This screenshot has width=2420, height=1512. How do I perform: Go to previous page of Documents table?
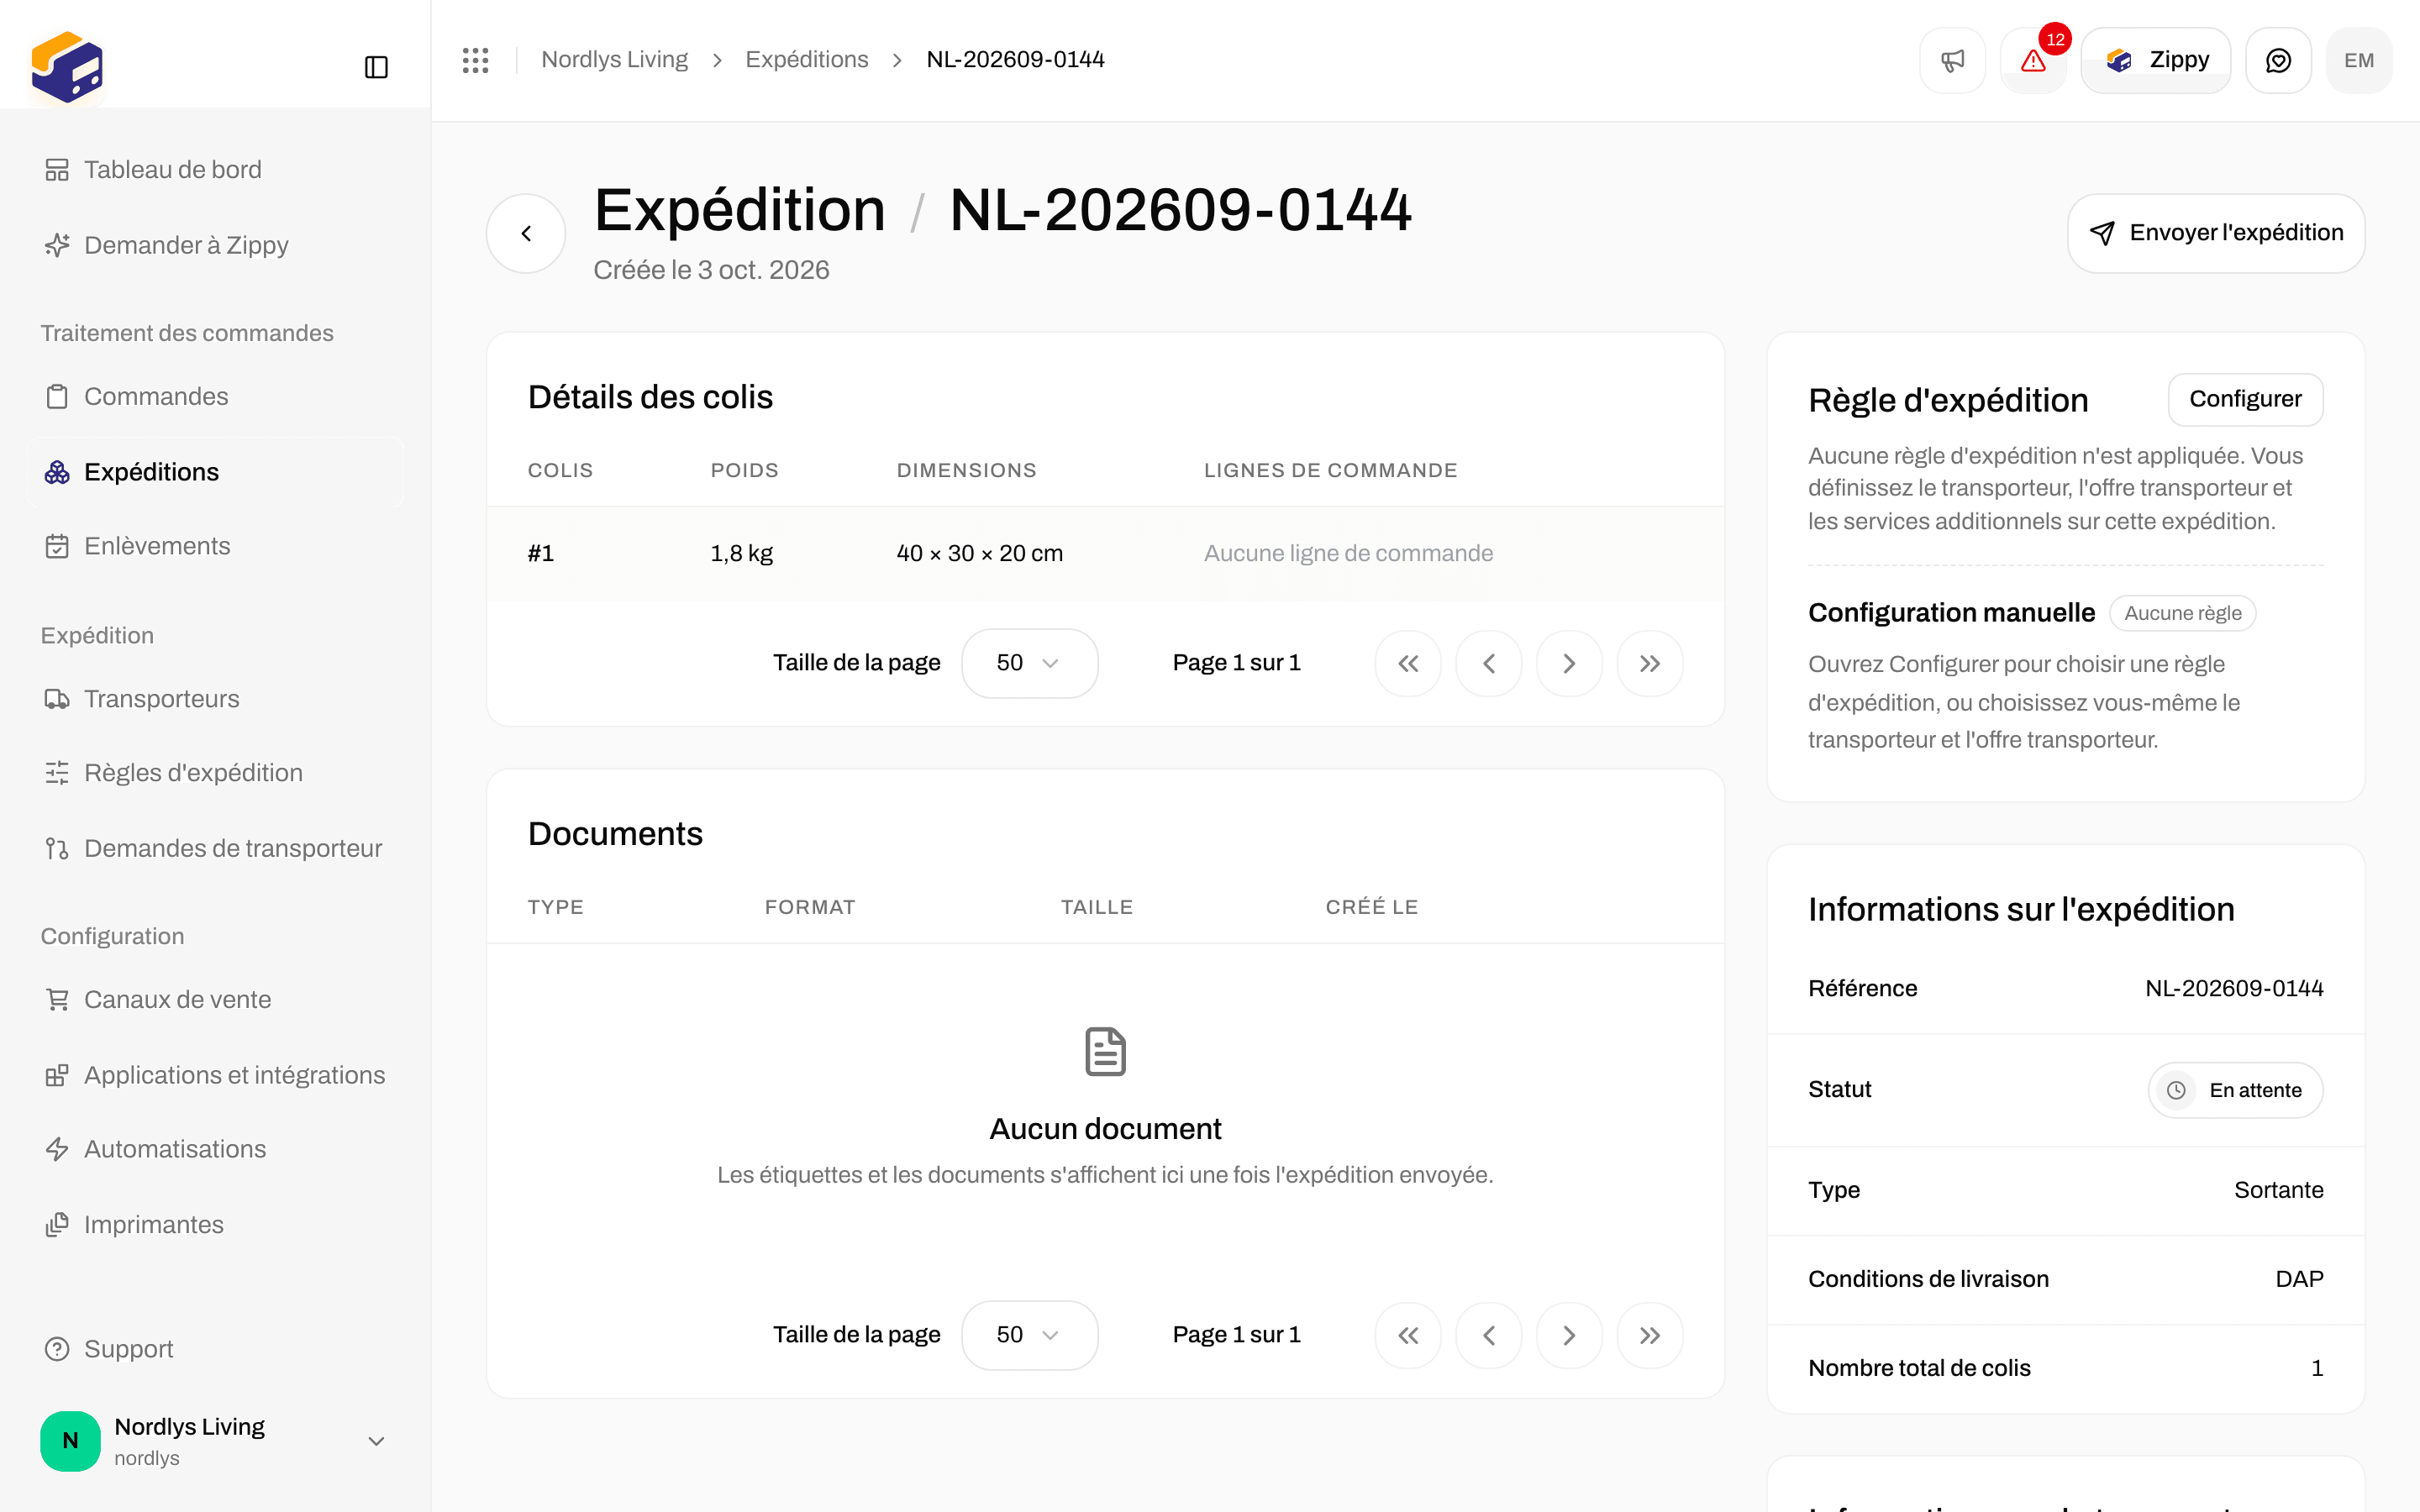1489,1335
